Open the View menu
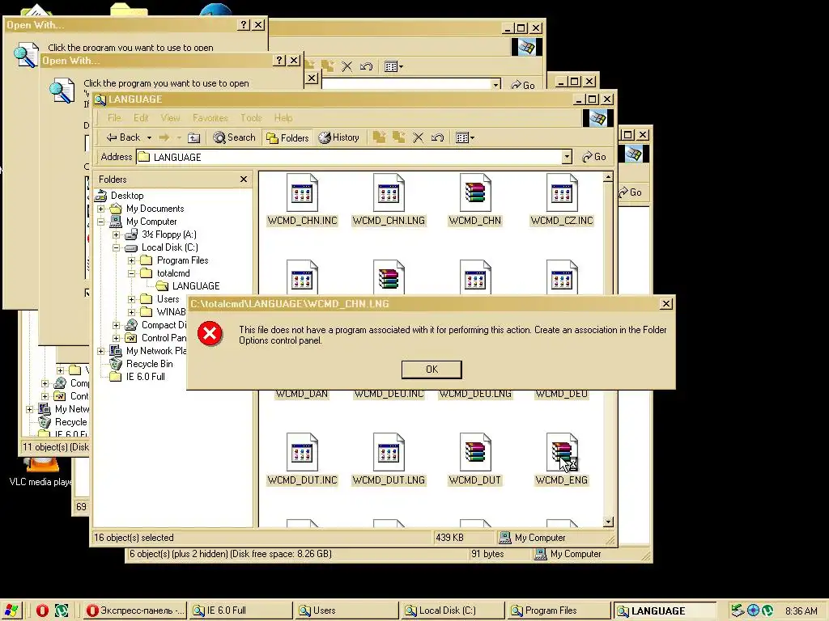Image resolution: width=829 pixels, height=621 pixels. click(170, 118)
